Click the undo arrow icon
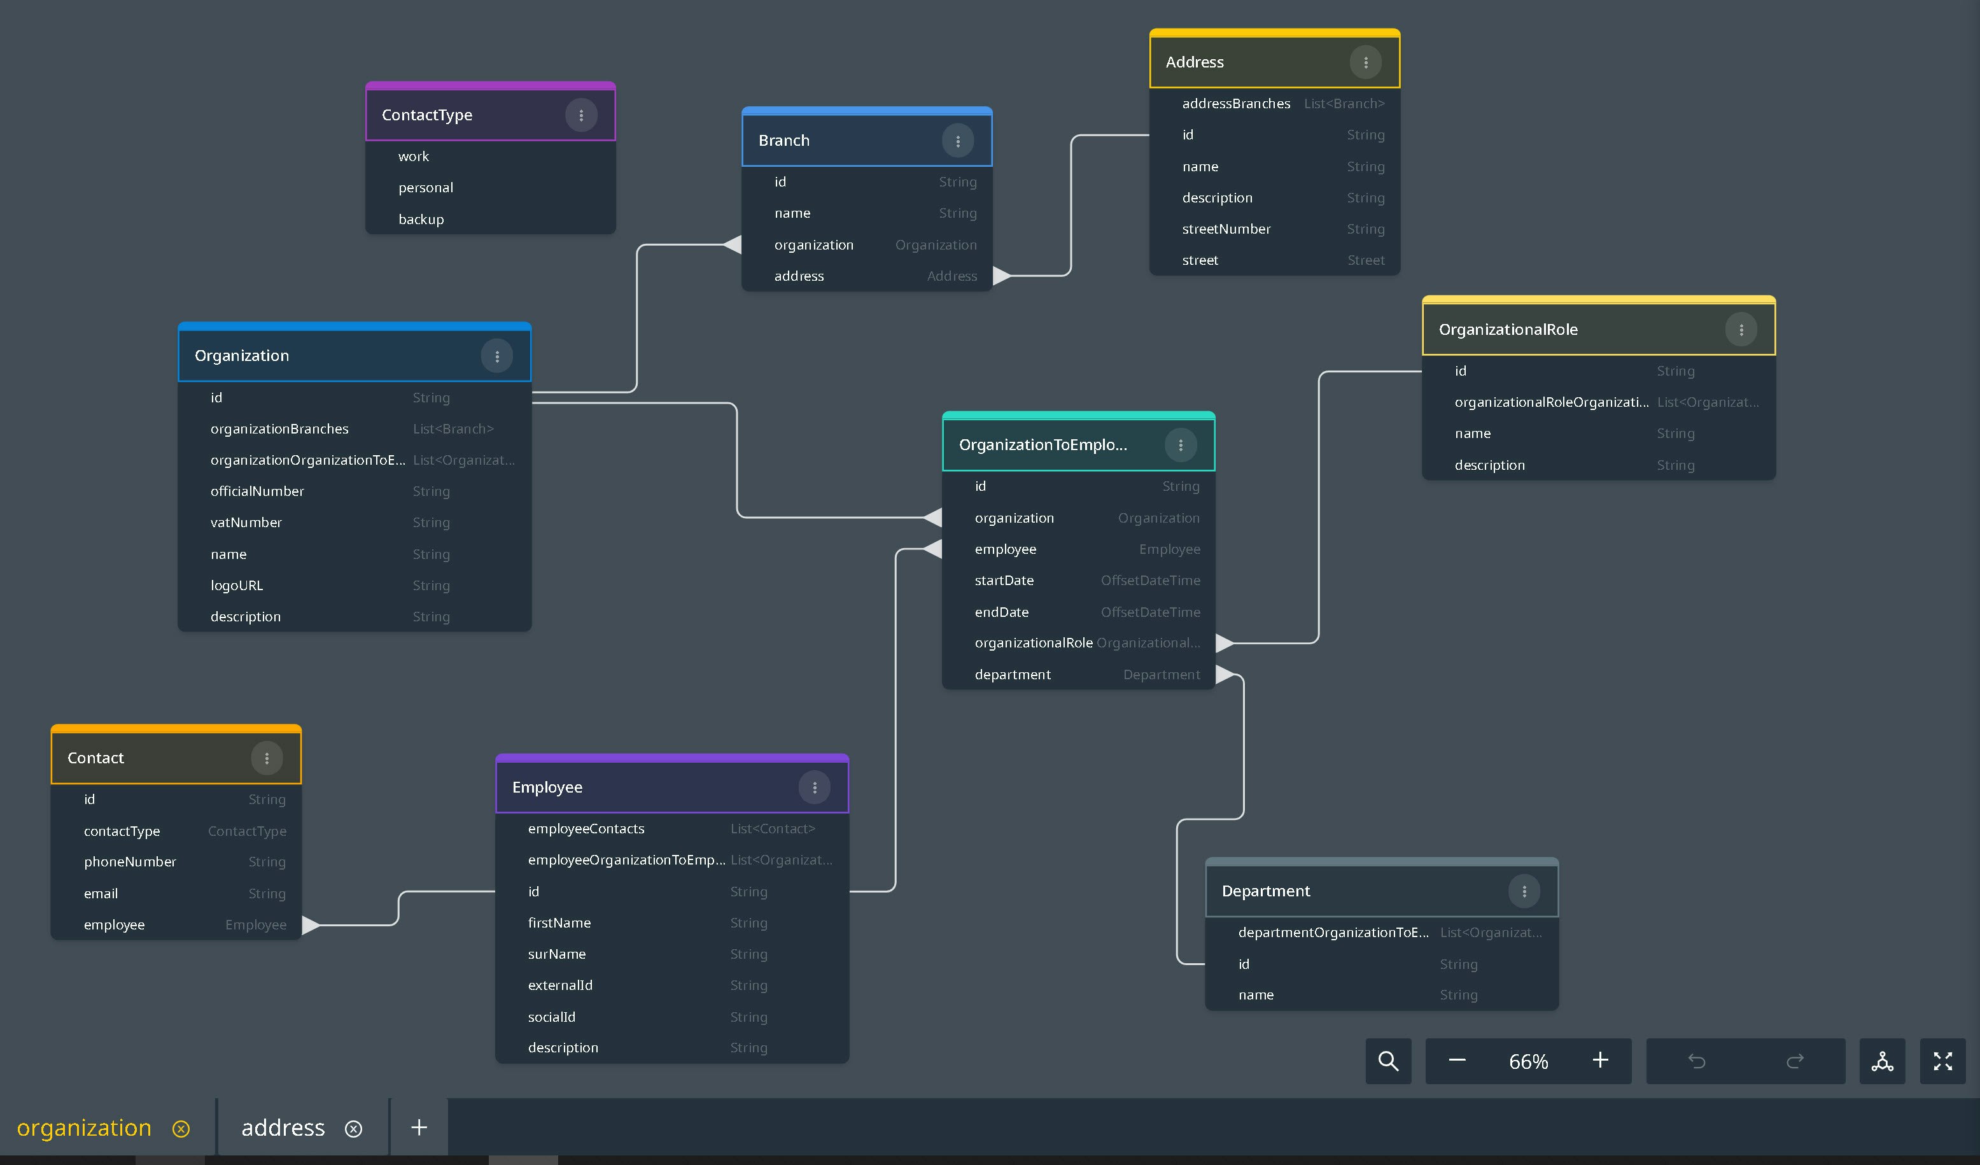Image resolution: width=1980 pixels, height=1165 pixels. click(x=1696, y=1061)
